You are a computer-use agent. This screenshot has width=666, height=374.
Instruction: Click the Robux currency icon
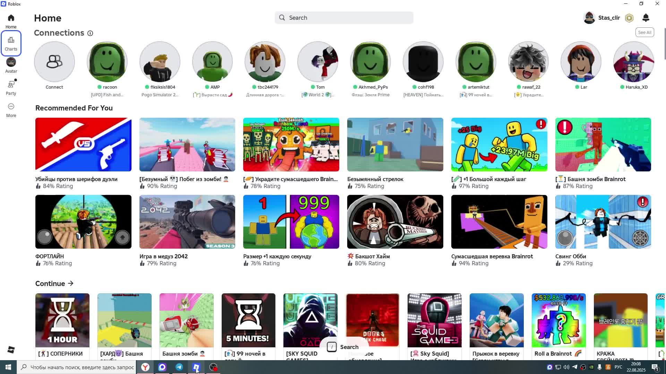click(629, 18)
